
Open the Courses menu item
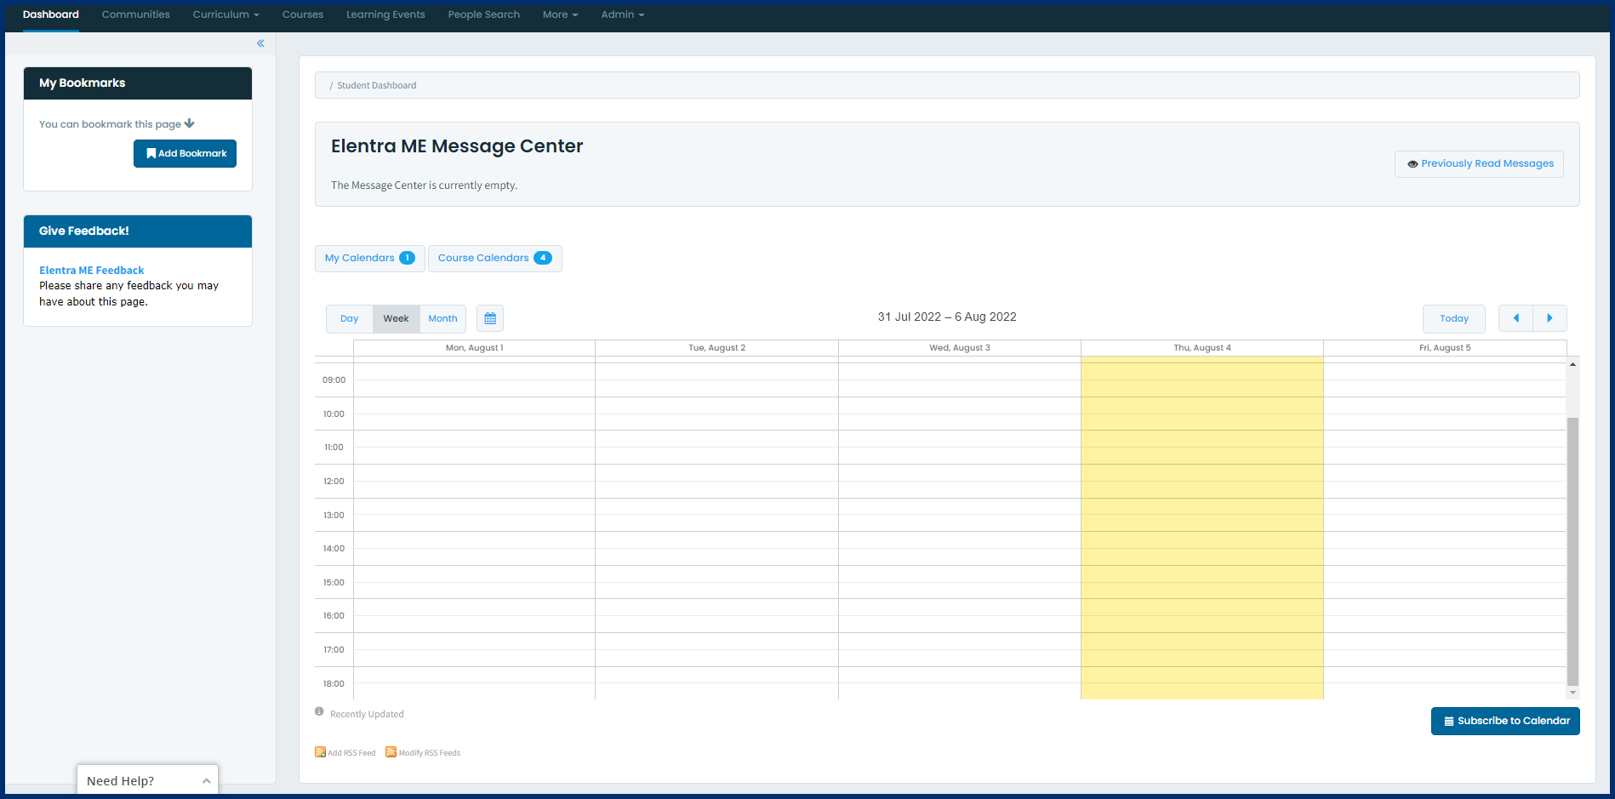point(303,14)
